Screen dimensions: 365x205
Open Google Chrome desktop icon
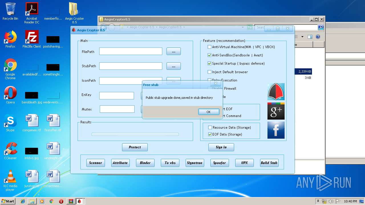coord(10,69)
